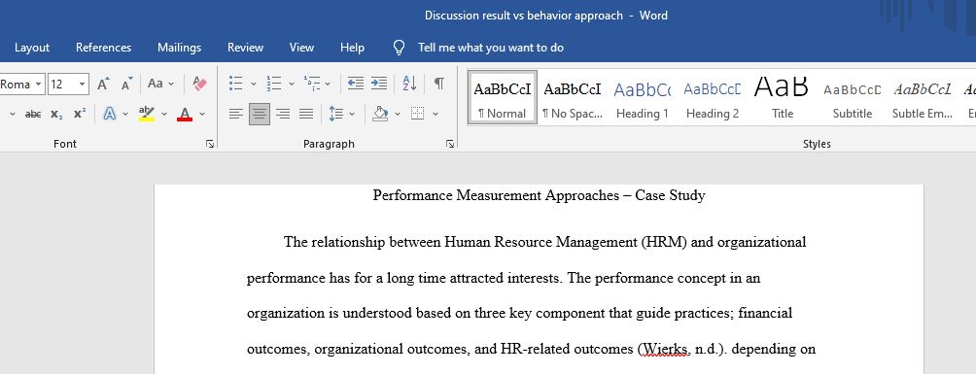Open line and paragraph spacing options
The height and width of the screenshot is (374, 976).
pyautogui.click(x=336, y=114)
